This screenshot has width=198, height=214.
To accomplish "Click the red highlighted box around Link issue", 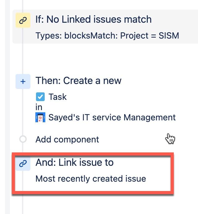I will [x=93, y=173].
